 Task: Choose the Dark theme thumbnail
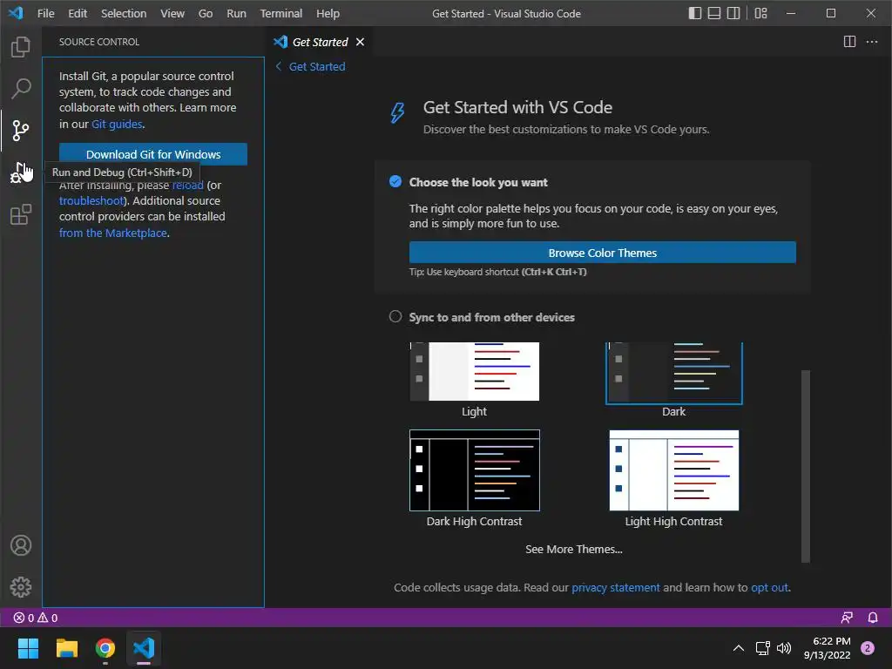[x=674, y=373]
